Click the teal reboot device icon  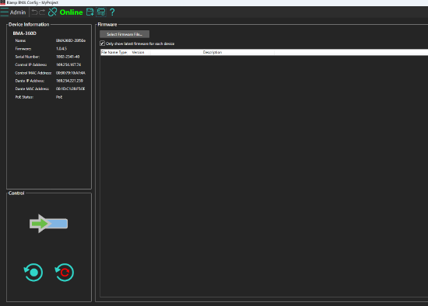[x=33, y=272]
